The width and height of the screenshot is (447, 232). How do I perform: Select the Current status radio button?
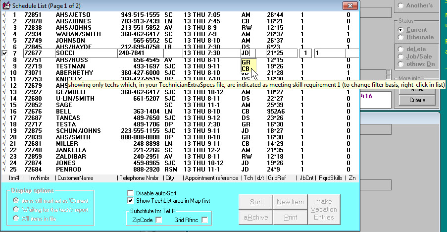(400, 30)
